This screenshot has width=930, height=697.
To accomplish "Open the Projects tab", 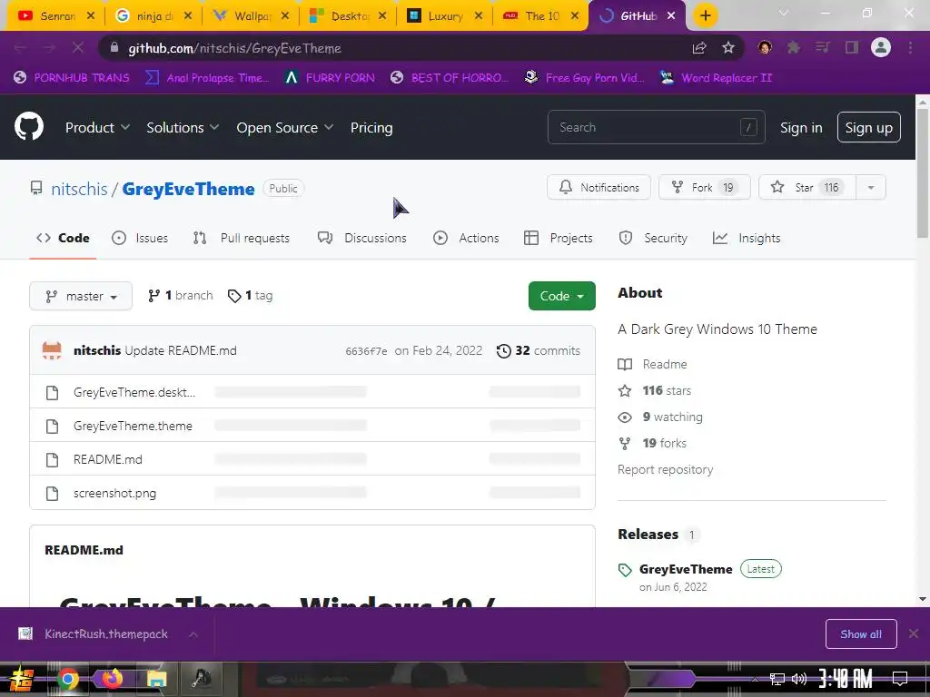I will pyautogui.click(x=559, y=238).
